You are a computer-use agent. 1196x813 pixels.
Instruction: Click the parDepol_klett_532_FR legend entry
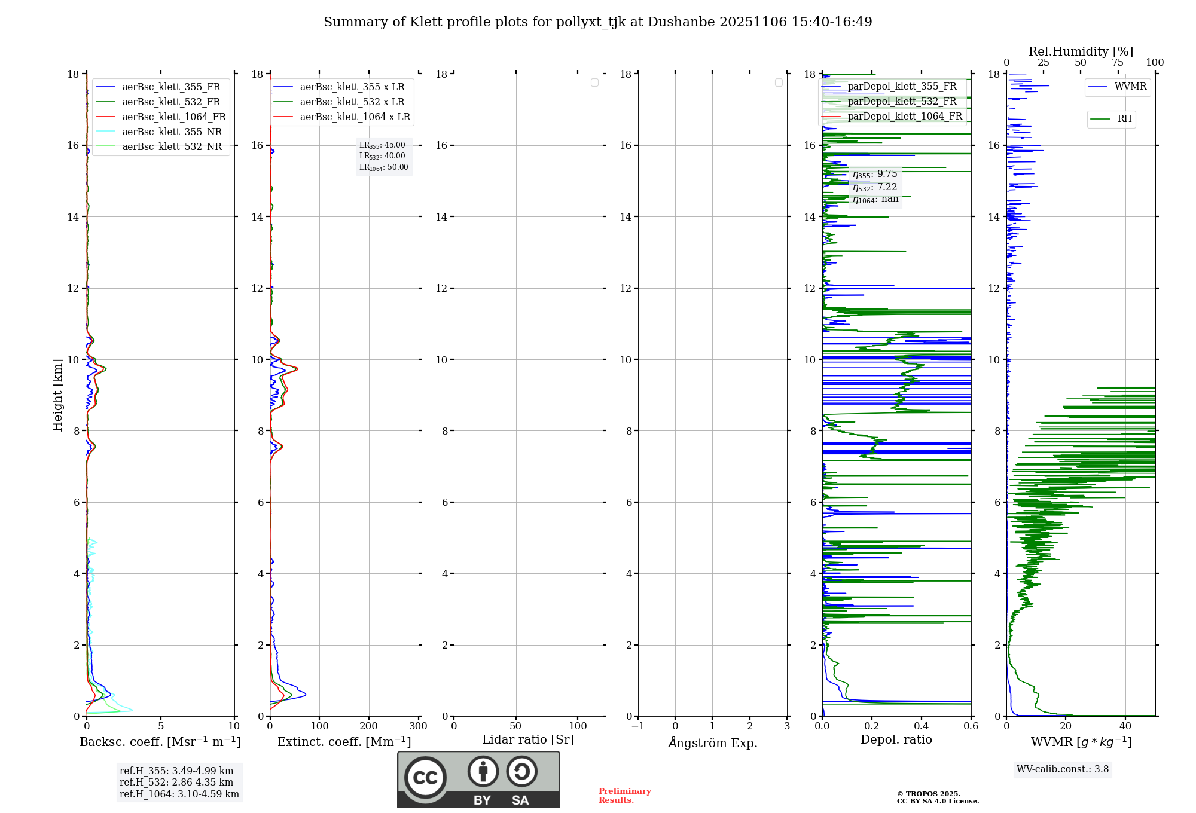point(902,102)
